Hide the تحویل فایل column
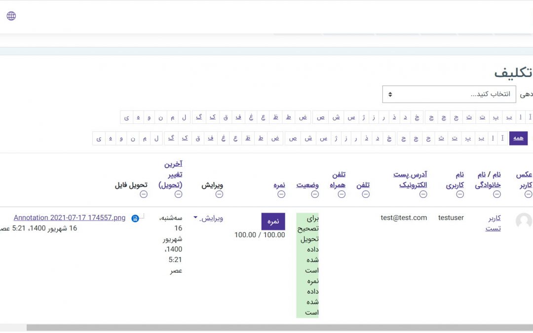The height and width of the screenshot is (333, 533). coord(144,194)
